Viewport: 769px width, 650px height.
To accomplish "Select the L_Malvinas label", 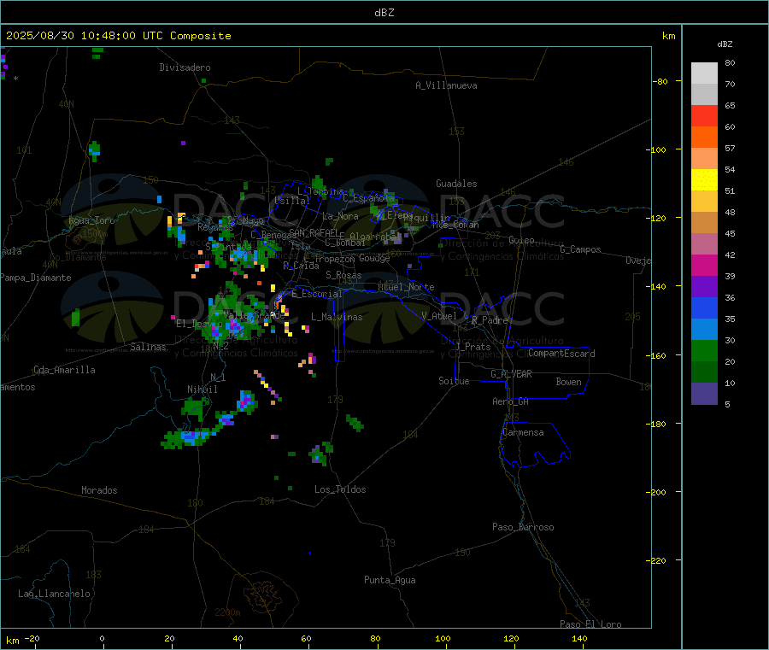I will click(x=337, y=317).
